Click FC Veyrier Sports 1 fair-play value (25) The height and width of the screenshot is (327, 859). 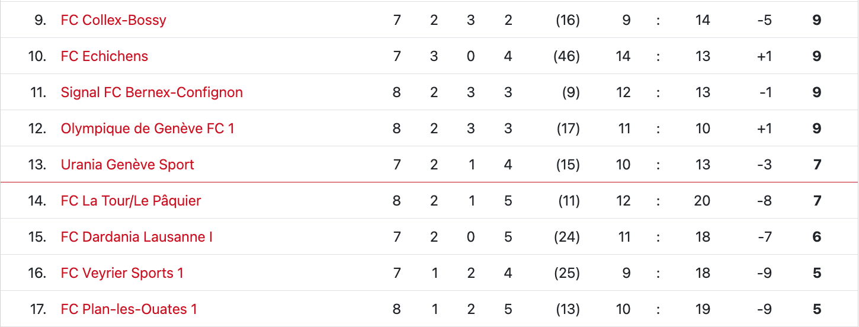click(566, 273)
